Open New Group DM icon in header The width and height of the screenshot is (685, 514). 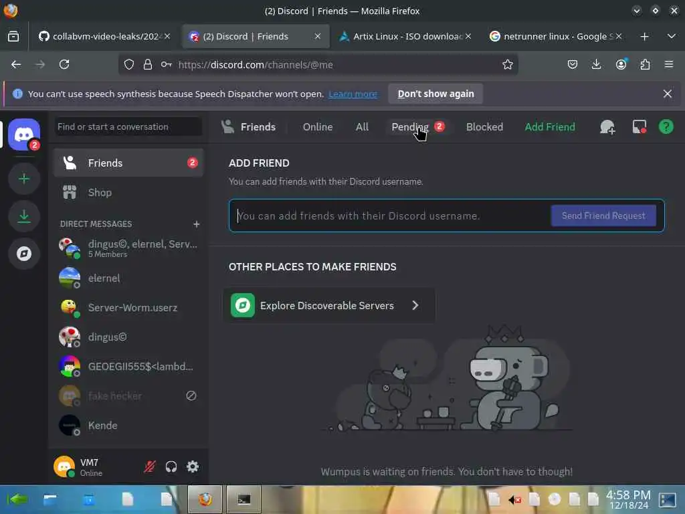point(607,127)
